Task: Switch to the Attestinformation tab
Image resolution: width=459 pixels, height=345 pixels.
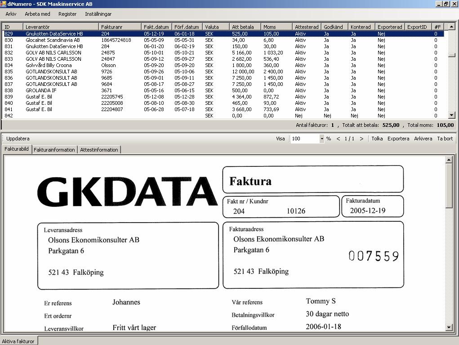Action: [x=99, y=150]
